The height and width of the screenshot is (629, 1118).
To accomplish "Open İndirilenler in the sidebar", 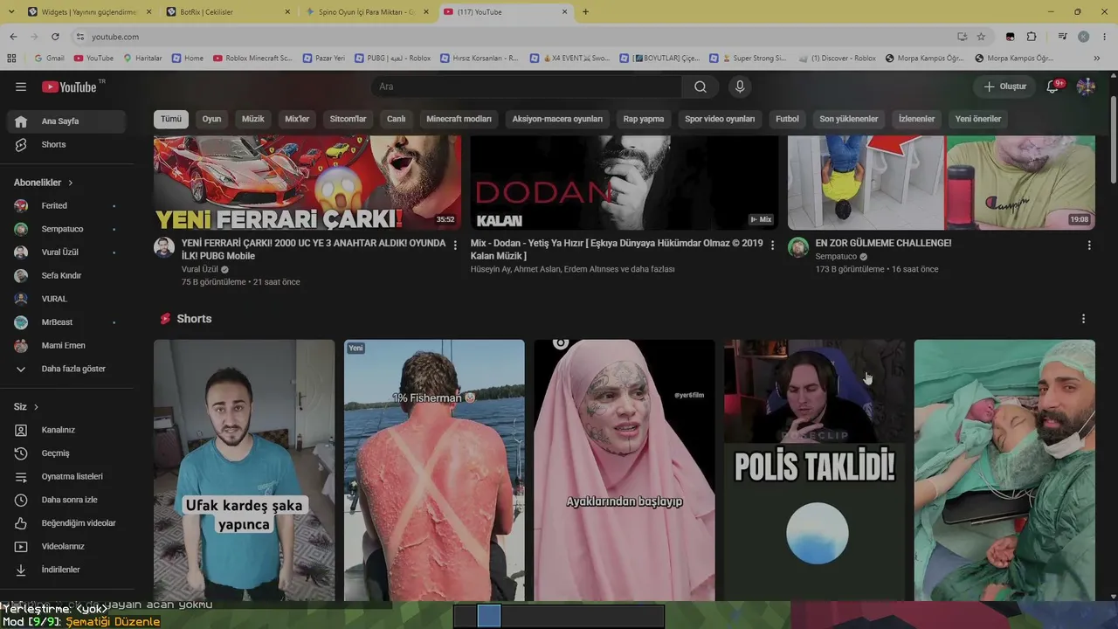I will tap(66, 570).
